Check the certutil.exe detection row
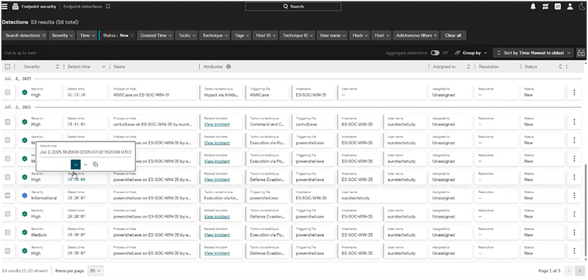 [7, 122]
